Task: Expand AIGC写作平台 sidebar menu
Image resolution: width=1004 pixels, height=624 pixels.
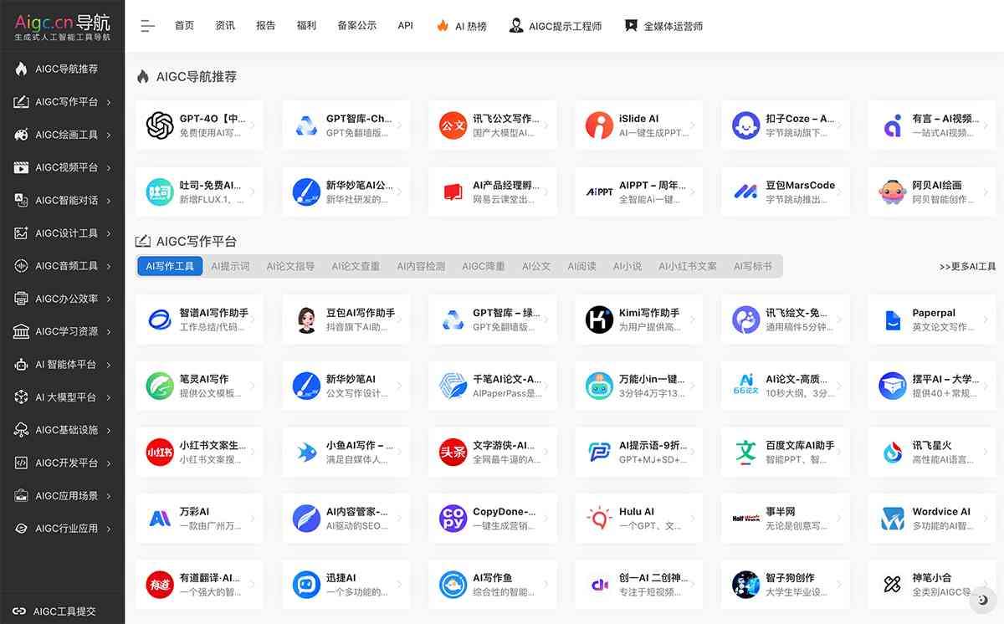Action: pyautogui.click(x=62, y=102)
